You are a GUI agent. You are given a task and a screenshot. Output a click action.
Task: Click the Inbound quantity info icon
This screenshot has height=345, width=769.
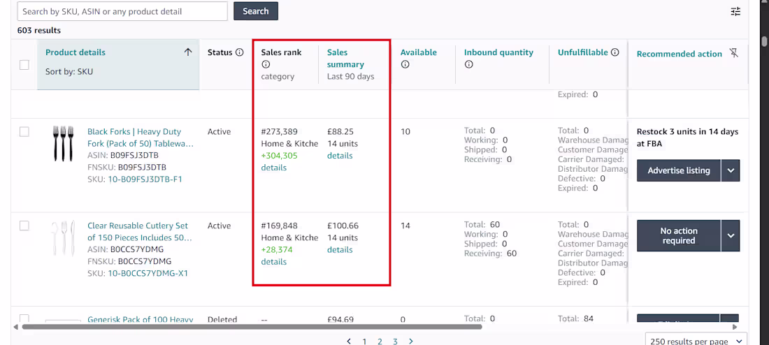[468, 64]
